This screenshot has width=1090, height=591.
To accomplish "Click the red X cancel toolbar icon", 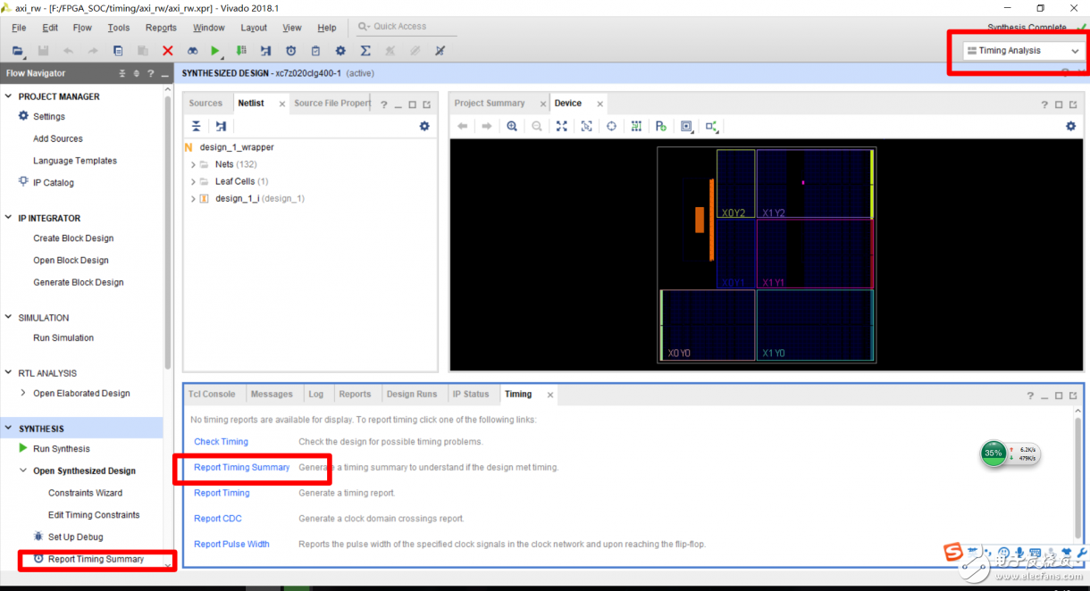I will tap(167, 51).
